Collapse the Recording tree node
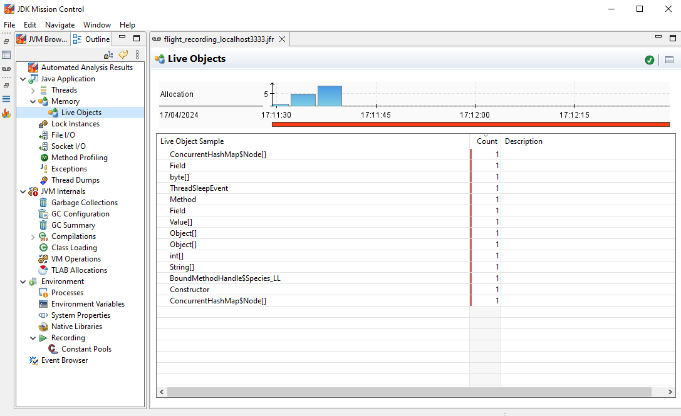Image resolution: width=681 pixels, height=416 pixels. [x=33, y=338]
